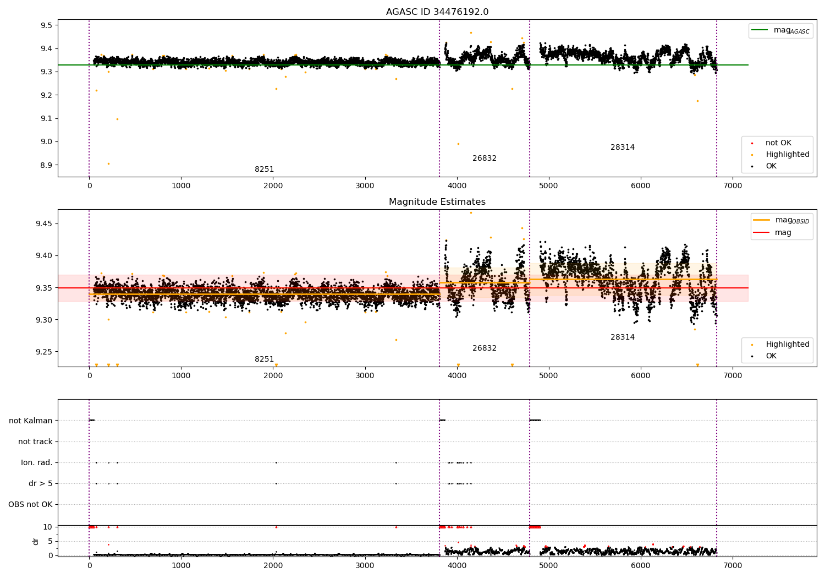Click obsid label '28314' in the top panel
The image size is (825, 578).
tap(623, 148)
